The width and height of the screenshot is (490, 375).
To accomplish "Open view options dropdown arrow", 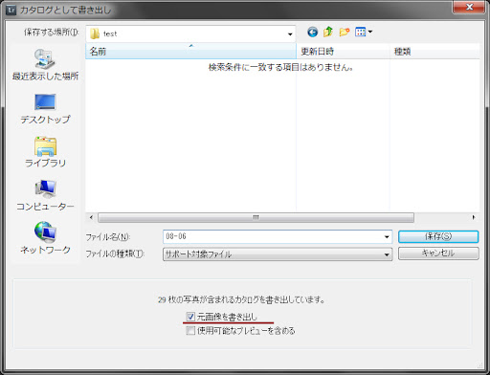I will click(370, 32).
